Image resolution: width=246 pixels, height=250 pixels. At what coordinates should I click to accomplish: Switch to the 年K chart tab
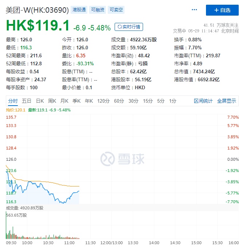click(x=89, y=101)
